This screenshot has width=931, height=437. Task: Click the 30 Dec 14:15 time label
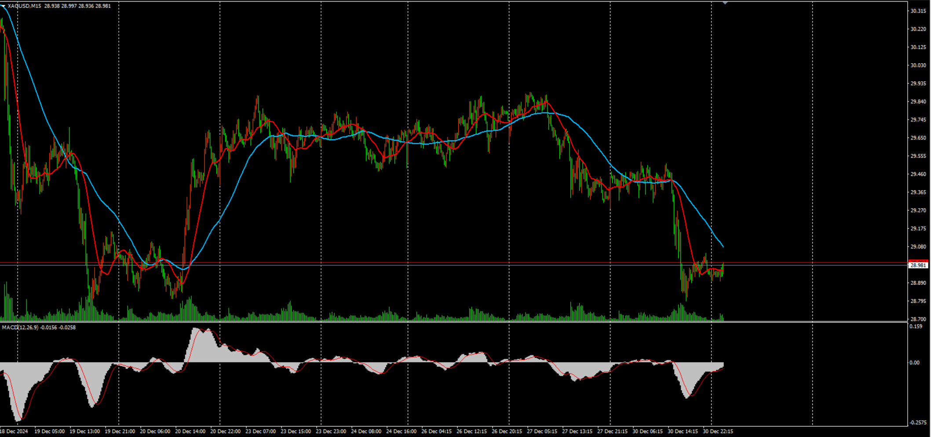pyautogui.click(x=683, y=431)
